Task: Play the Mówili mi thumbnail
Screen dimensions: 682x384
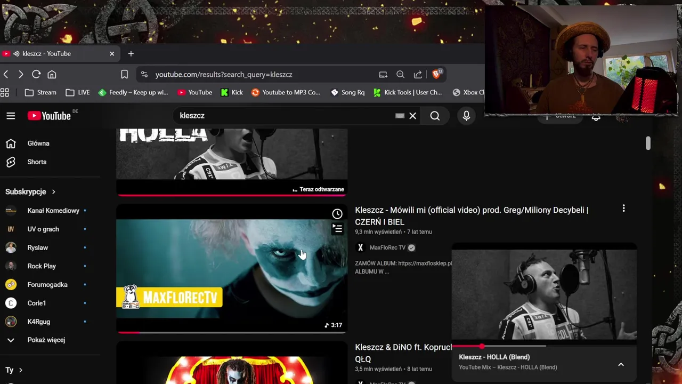Action: click(x=232, y=268)
